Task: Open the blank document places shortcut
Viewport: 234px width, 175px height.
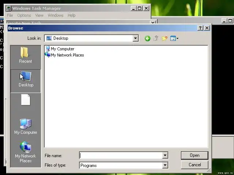Action: (26, 100)
